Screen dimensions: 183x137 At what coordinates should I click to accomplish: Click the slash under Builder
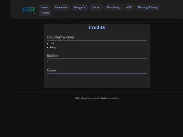47,62
